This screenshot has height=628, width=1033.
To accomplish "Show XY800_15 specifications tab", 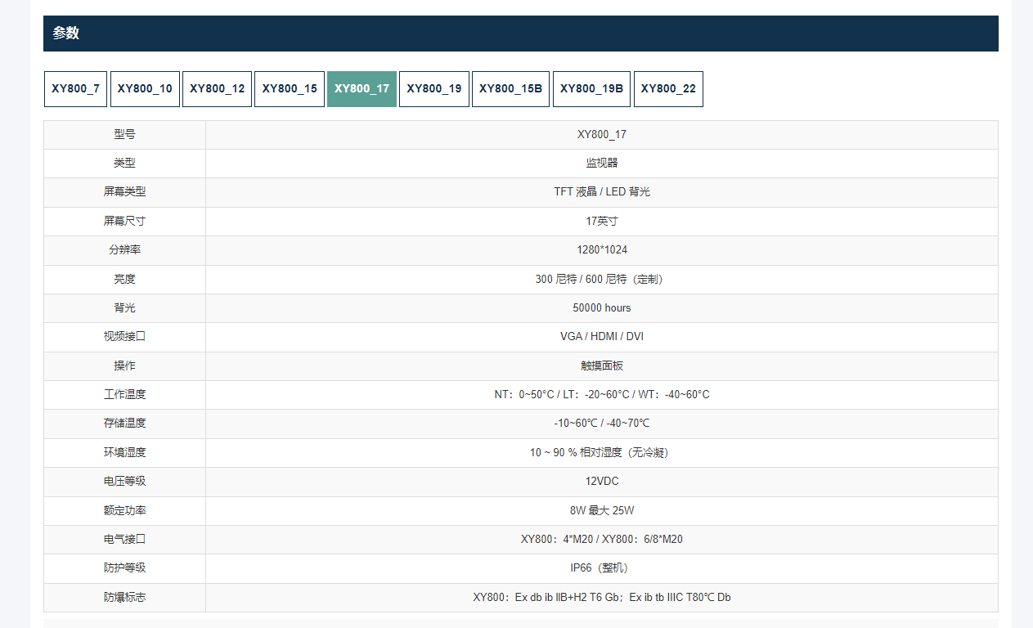I will tap(290, 89).
